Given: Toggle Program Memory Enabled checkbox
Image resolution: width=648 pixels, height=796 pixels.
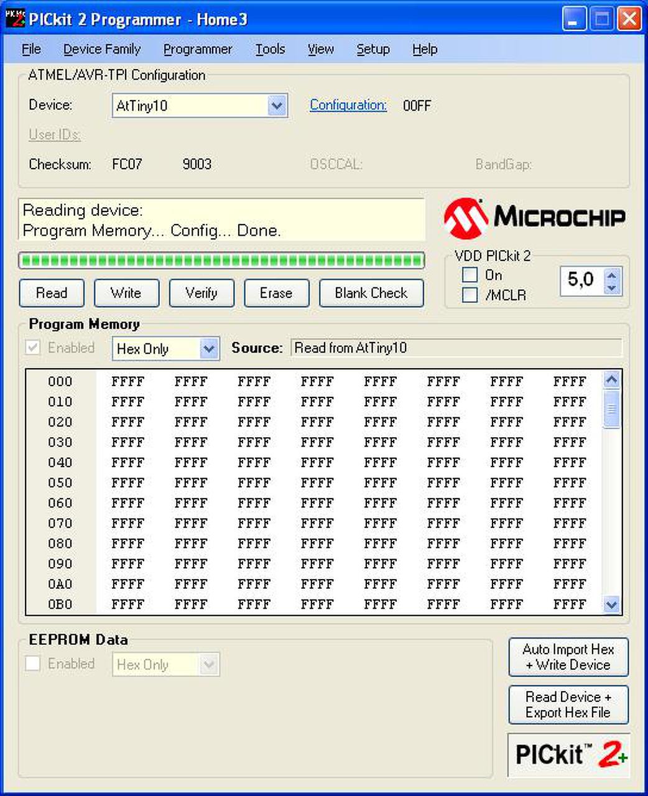Looking at the screenshot, I should click(x=32, y=348).
